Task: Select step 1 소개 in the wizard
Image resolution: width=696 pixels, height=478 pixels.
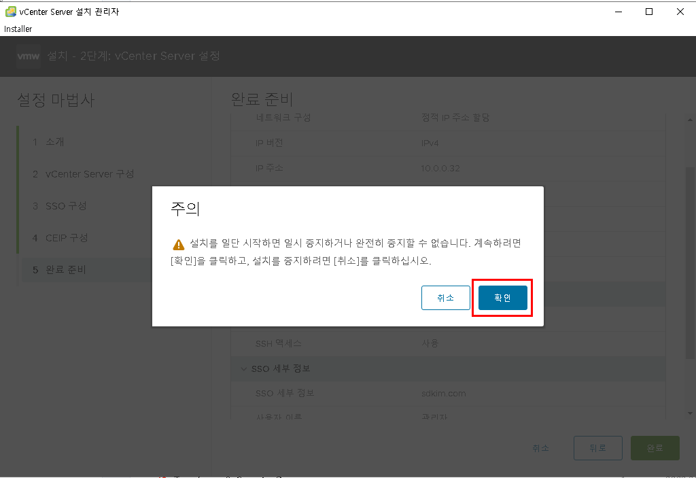Action: coord(48,141)
